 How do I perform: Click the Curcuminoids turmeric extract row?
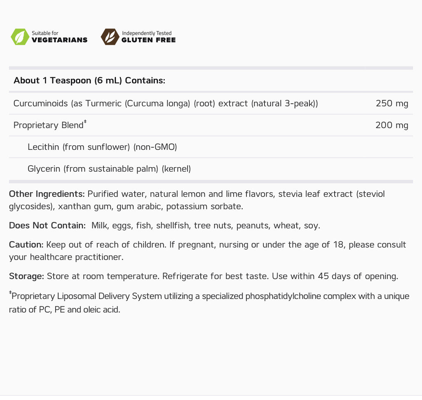211,104
